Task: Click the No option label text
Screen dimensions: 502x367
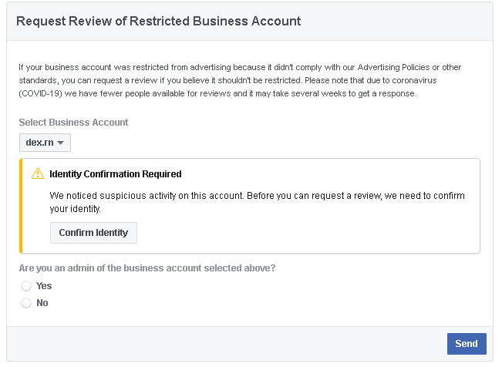Action: point(42,303)
